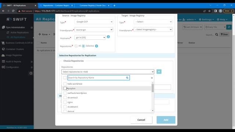Image resolution: width=235 pixels, height=132 pixels.
Task: Tick the vk-debian3 repository checkbox
Action: click(65, 107)
